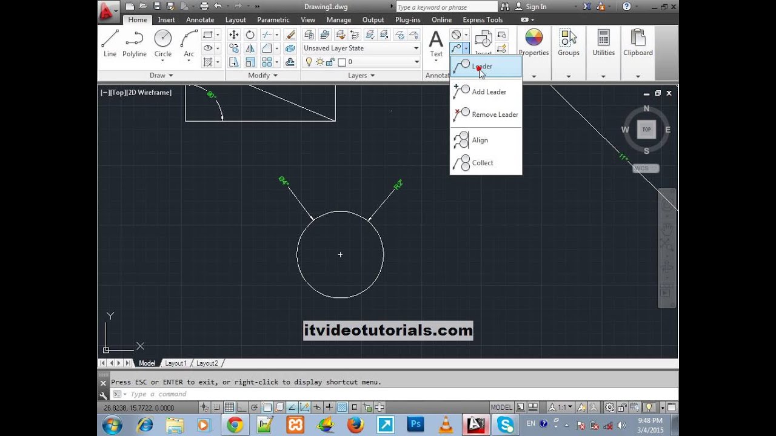Click the Erase tool icon

click(x=290, y=35)
